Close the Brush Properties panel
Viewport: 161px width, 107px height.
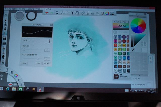(51, 25)
